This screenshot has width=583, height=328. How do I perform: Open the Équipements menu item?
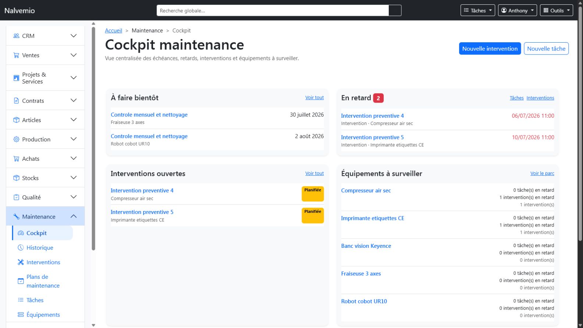[x=43, y=315]
